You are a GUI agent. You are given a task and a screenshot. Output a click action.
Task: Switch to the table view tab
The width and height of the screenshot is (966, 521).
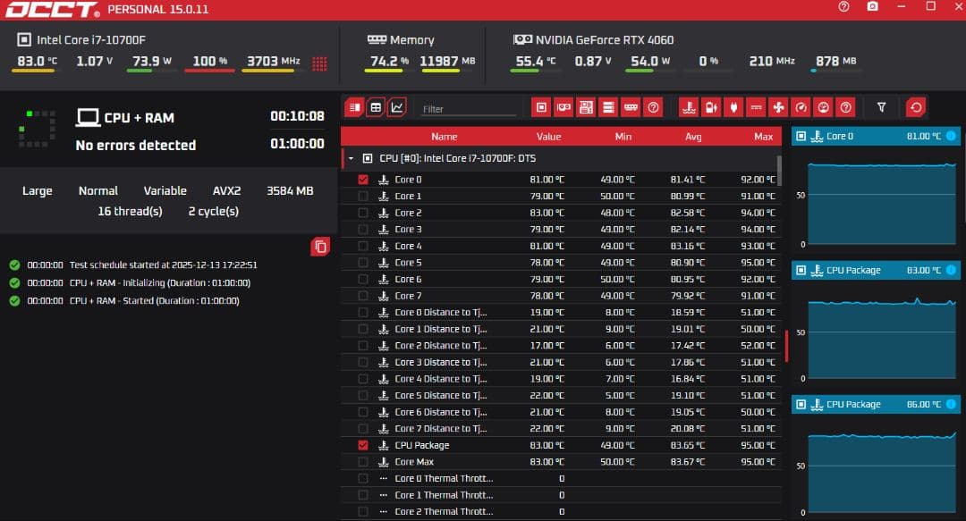[x=376, y=107]
